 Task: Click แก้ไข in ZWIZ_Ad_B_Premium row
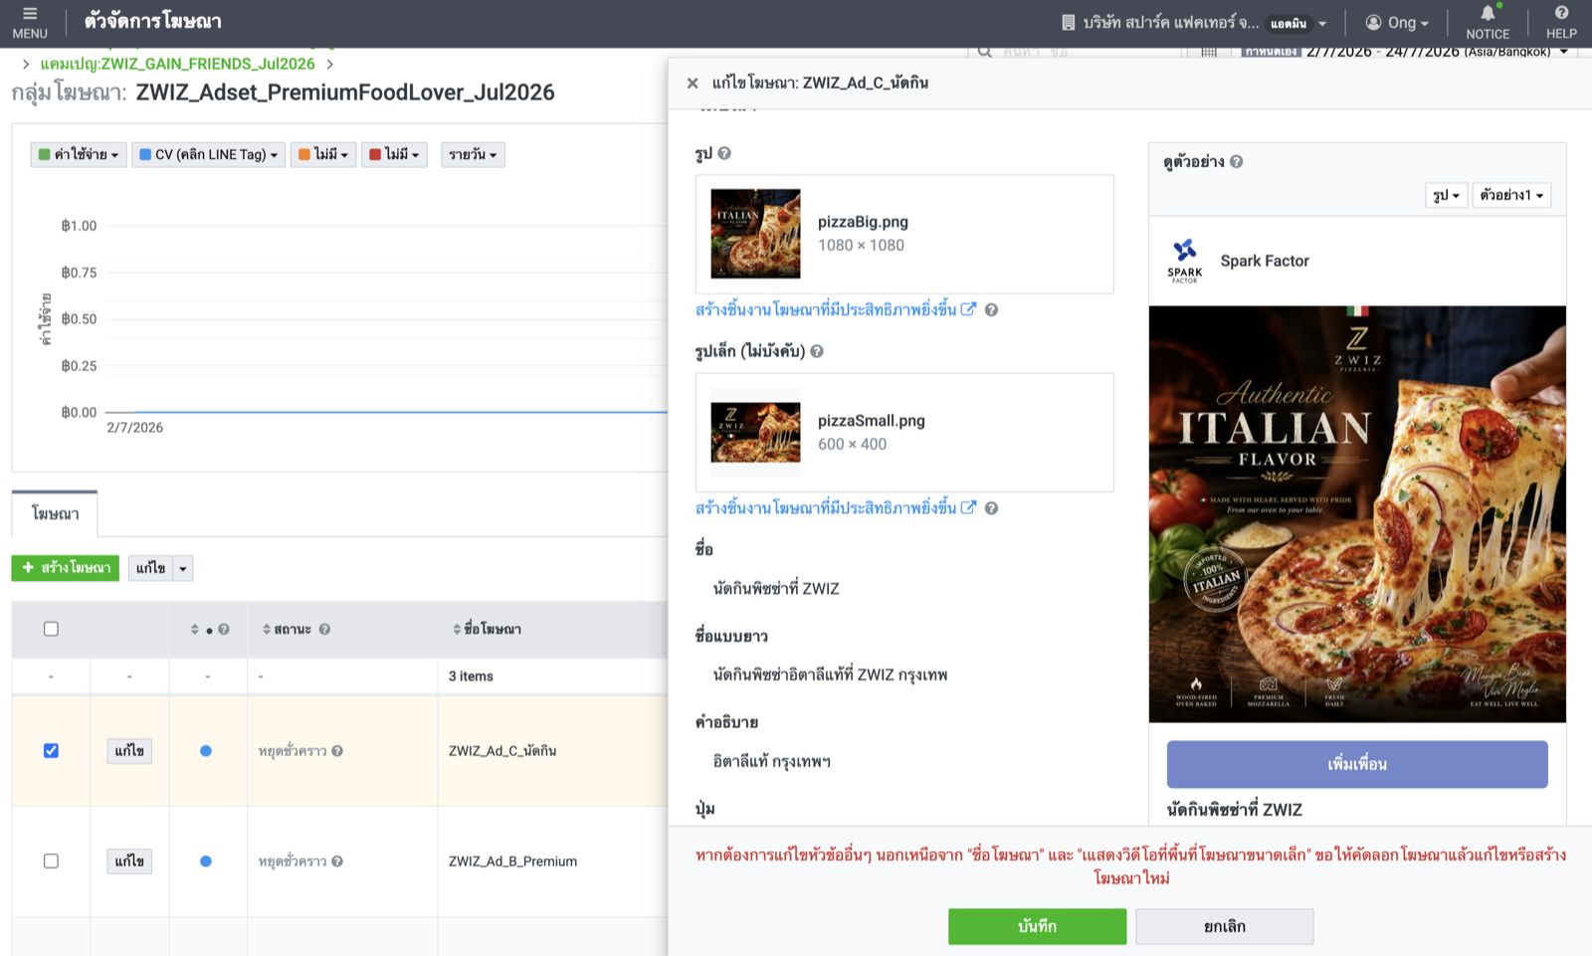click(129, 861)
